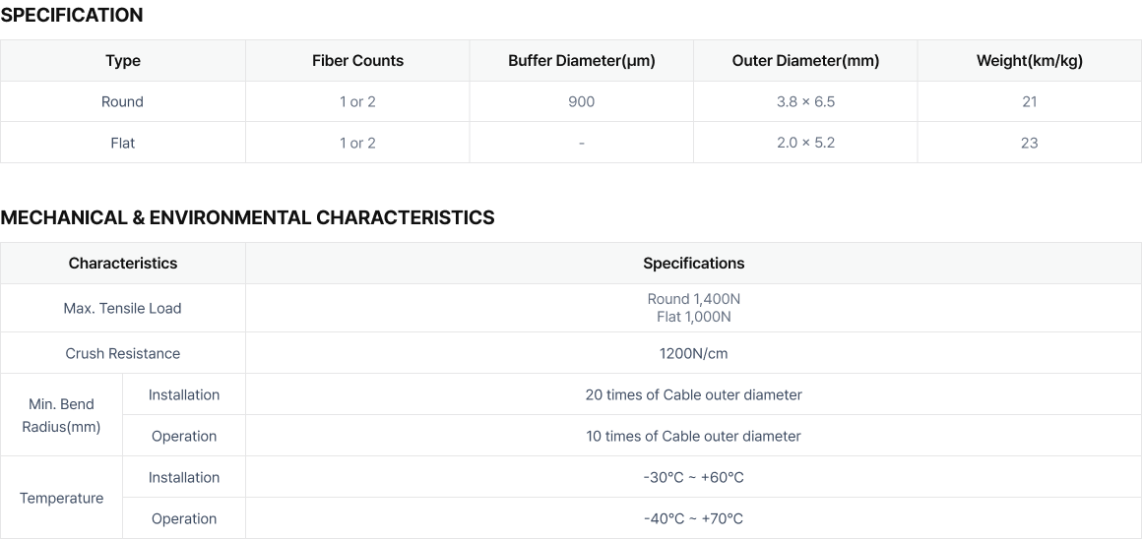Click the 3.8 × 6.5 outer diameter cell
The width and height of the screenshot is (1142, 539).
(x=805, y=102)
